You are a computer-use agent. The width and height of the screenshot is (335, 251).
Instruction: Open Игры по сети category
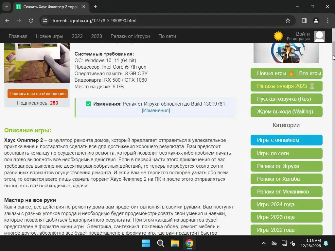[x=287, y=154]
